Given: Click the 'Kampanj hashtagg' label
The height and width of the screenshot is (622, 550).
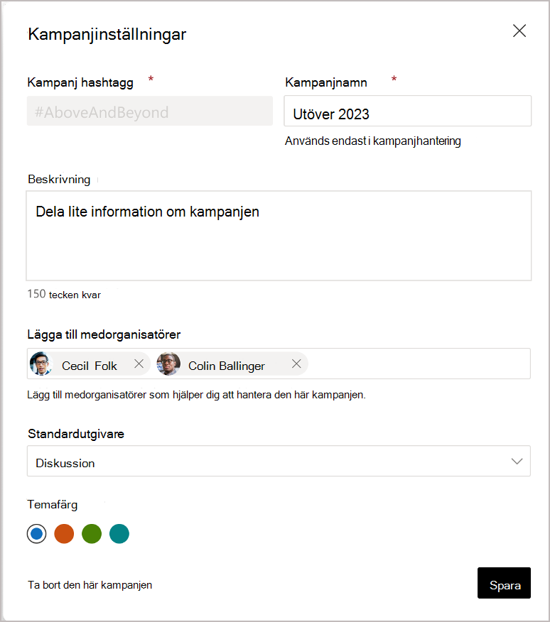Looking at the screenshot, I should (80, 82).
